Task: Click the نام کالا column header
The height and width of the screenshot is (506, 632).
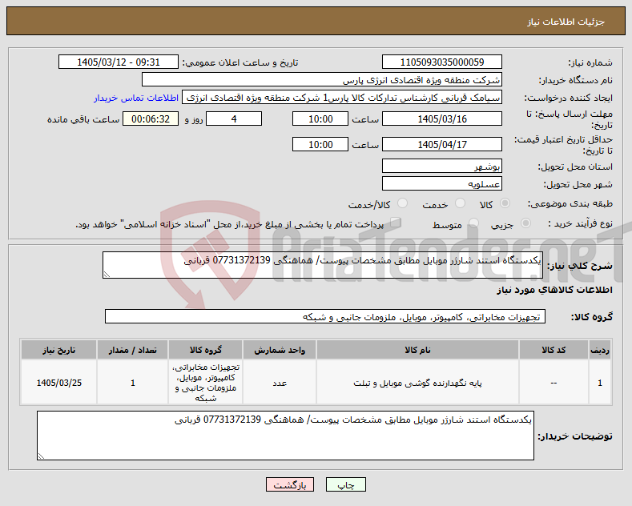Action: (x=417, y=350)
